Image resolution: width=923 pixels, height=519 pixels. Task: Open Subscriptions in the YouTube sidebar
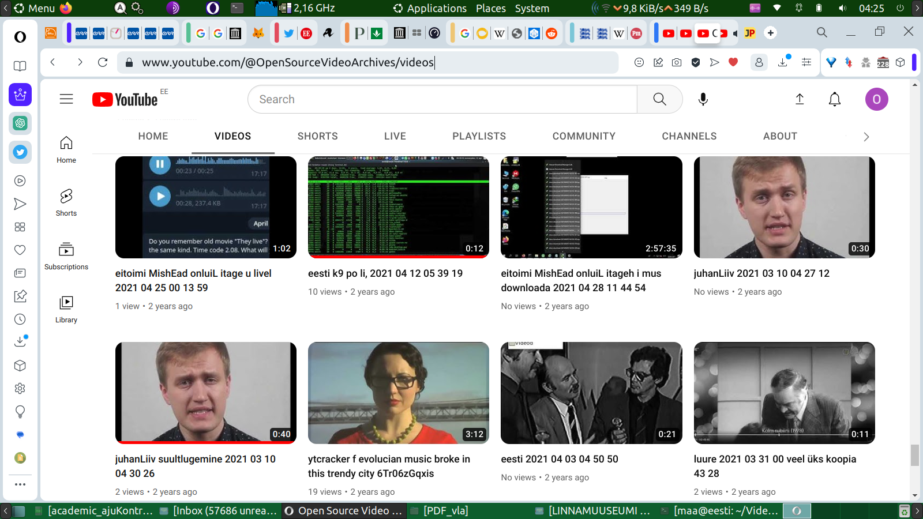(66, 256)
